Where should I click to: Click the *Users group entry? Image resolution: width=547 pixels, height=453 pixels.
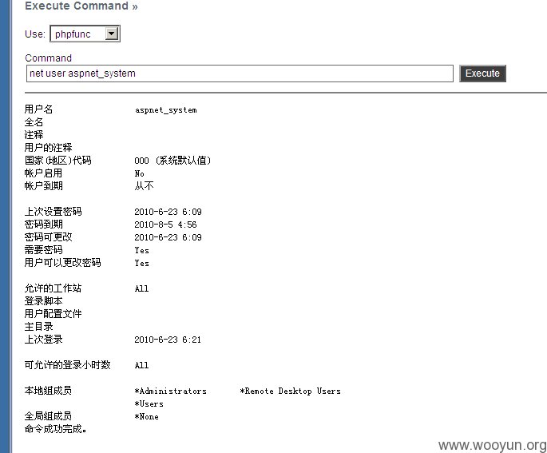point(149,403)
